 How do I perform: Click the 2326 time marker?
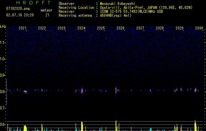pos(121,28)
